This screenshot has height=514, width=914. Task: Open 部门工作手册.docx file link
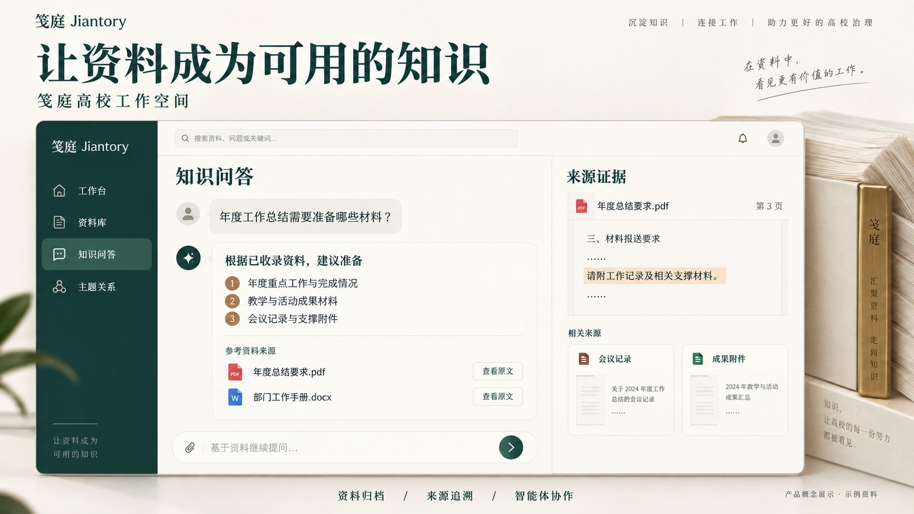(x=292, y=397)
